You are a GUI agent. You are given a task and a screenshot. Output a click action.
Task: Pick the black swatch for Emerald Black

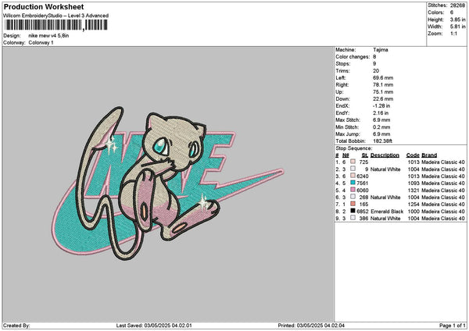(x=353, y=211)
